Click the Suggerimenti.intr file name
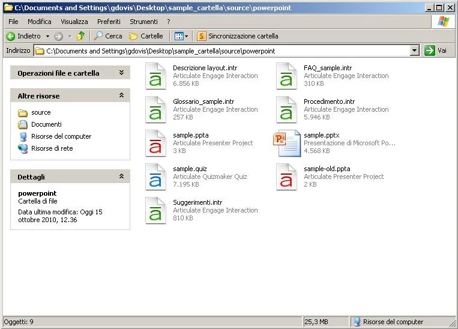Image resolution: width=458 pixels, height=329 pixels. point(197,202)
